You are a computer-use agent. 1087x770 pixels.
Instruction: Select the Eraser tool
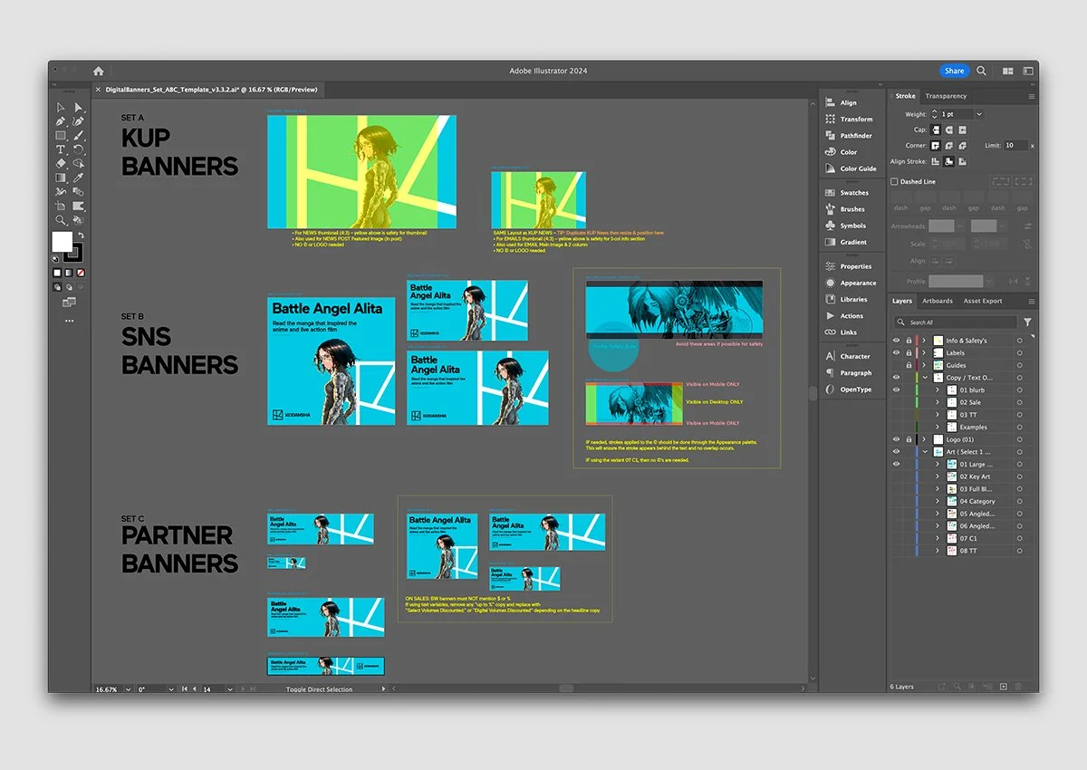61,163
